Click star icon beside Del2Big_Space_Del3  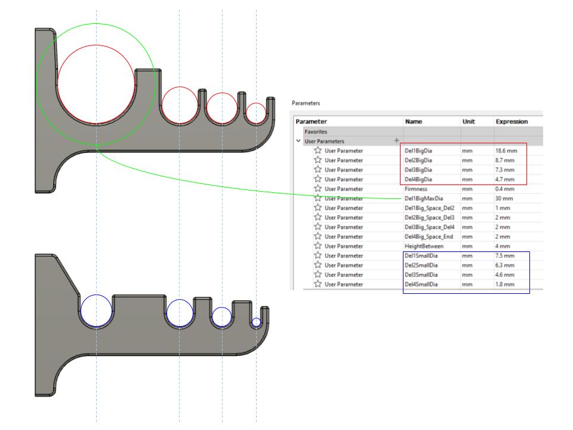(318, 217)
